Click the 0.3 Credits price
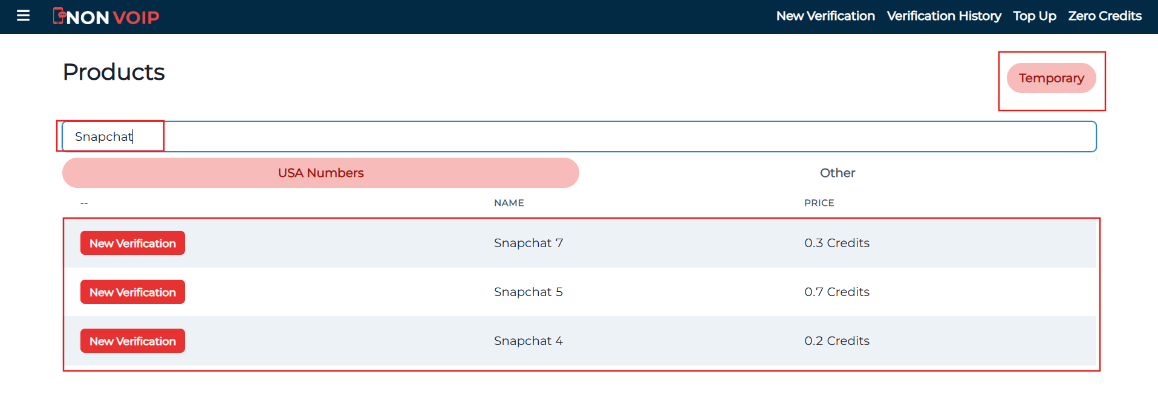Image resolution: width=1158 pixels, height=412 pixels. pos(837,243)
